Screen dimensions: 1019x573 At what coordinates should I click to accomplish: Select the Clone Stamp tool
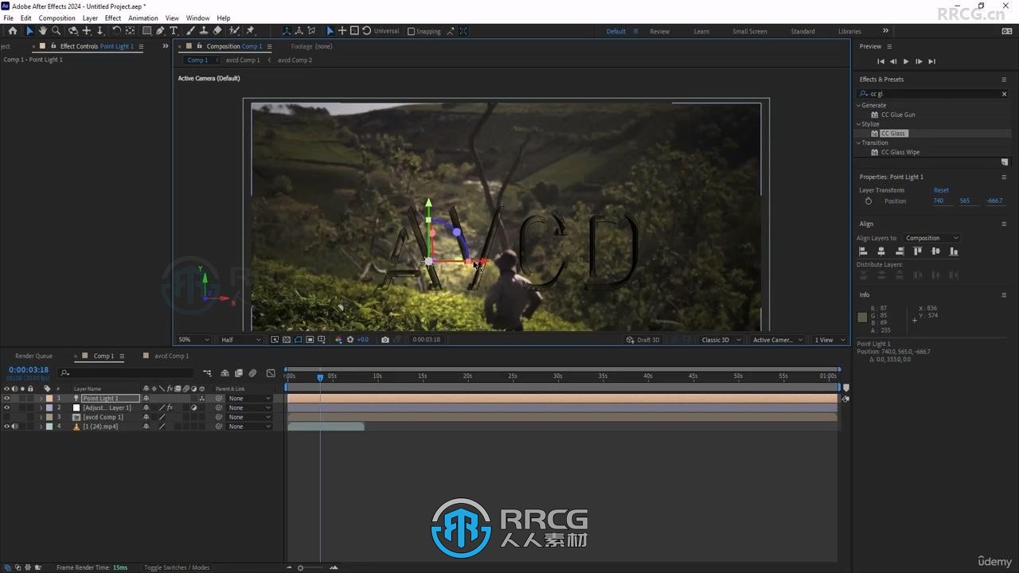pyautogui.click(x=204, y=31)
